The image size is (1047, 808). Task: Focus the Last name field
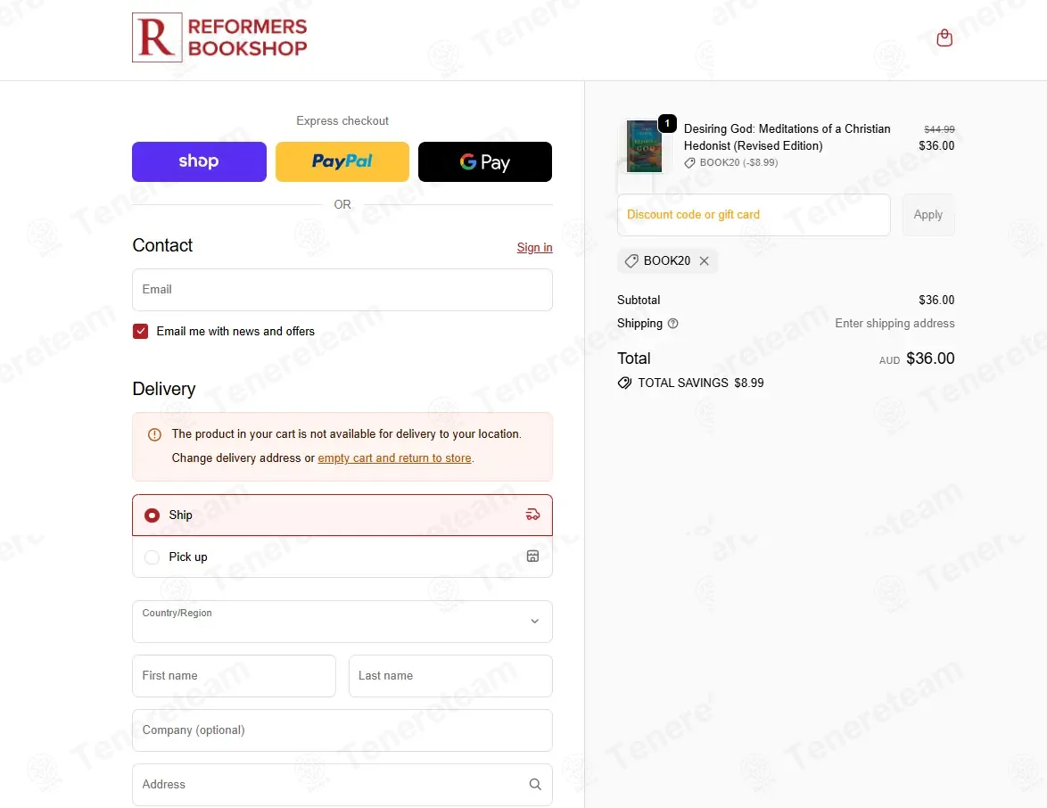(450, 676)
